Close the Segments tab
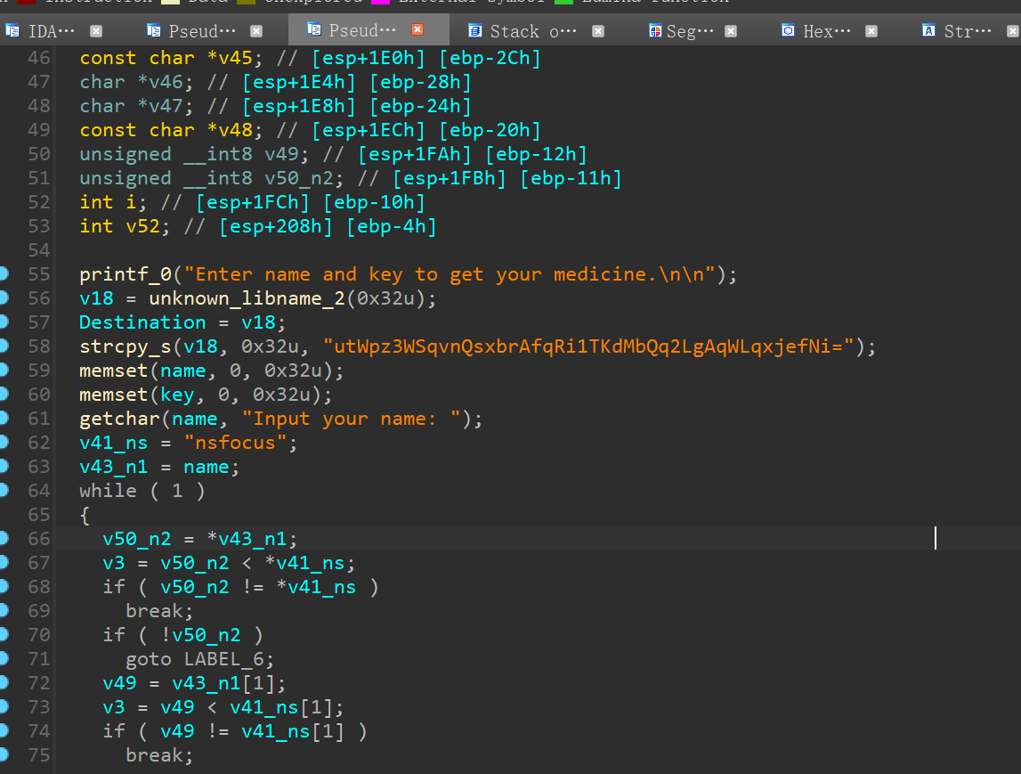The height and width of the screenshot is (774, 1021). tap(731, 31)
